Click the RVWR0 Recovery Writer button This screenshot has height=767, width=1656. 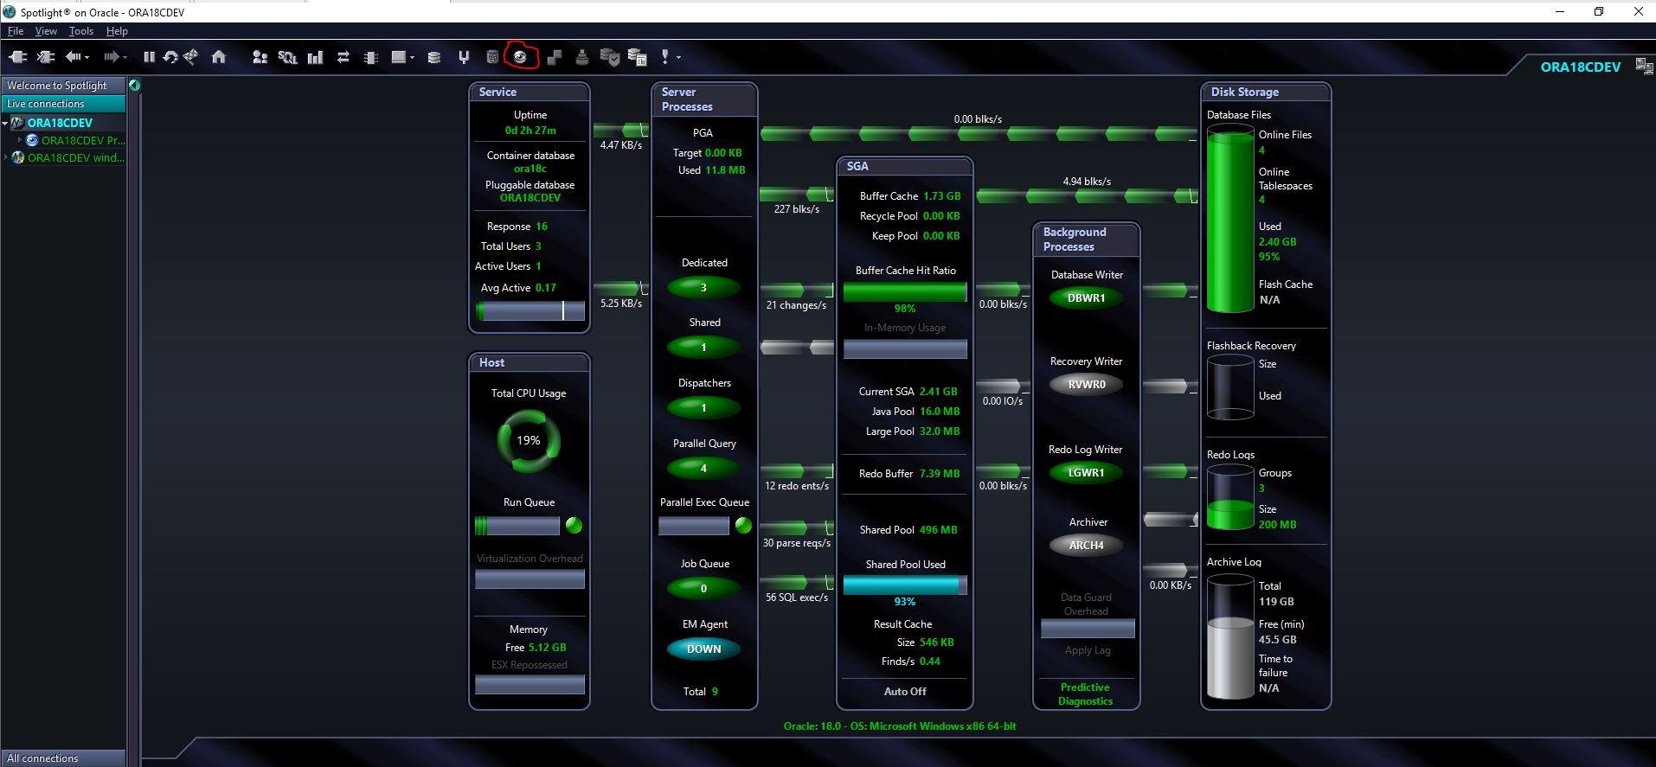pyautogui.click(x=1086, y=384)
